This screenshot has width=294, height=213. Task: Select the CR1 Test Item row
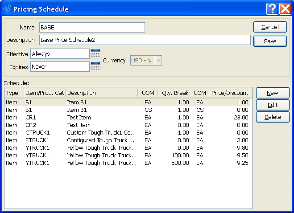tap(127, 118)
